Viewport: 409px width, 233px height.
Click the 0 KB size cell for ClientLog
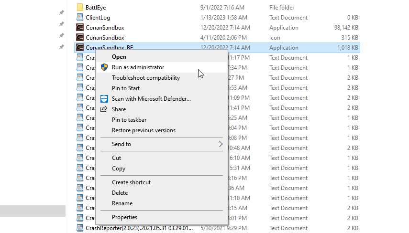click(x=353, y=18)
